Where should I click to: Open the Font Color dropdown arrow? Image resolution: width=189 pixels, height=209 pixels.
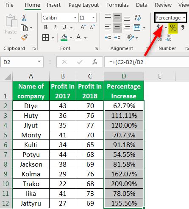85,38
